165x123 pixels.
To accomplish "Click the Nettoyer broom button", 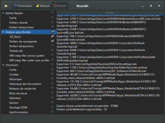I will click(43, 6).
